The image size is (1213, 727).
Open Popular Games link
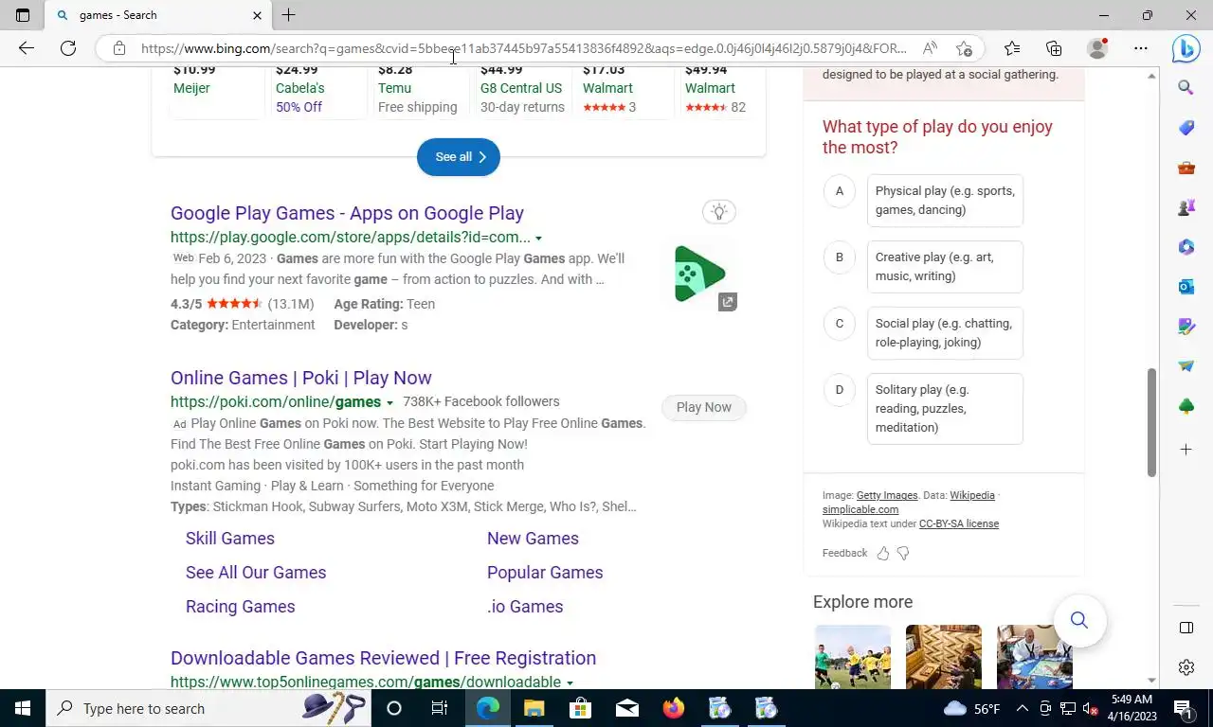tap(545, 573)
